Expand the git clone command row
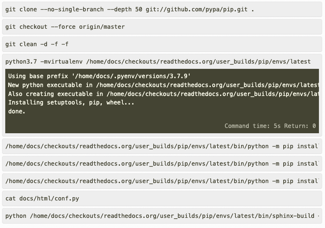 (x=162, y=10)
